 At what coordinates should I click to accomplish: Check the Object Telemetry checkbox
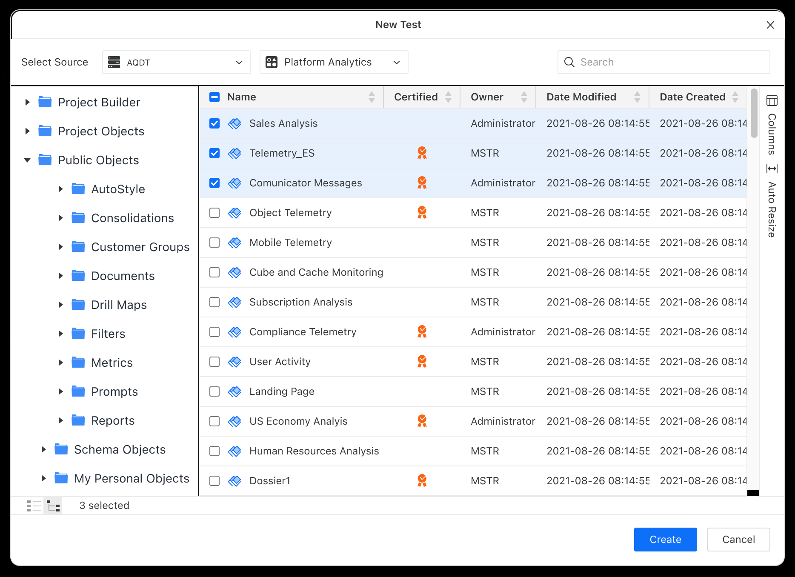click(214, 213)
